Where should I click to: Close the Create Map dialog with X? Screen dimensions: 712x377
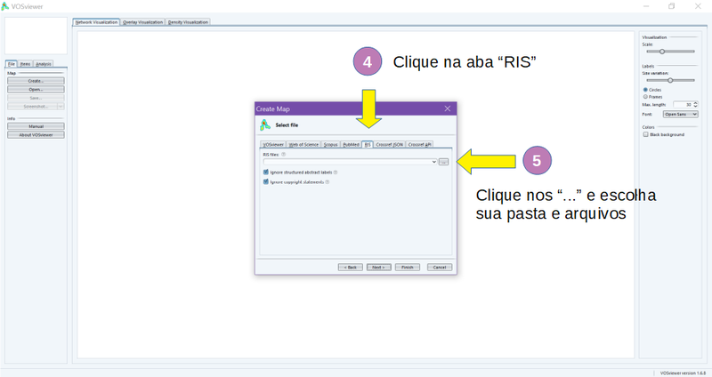click(448, 108)
